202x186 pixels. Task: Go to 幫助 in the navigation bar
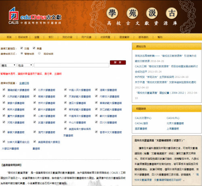[x=160, y=37]
